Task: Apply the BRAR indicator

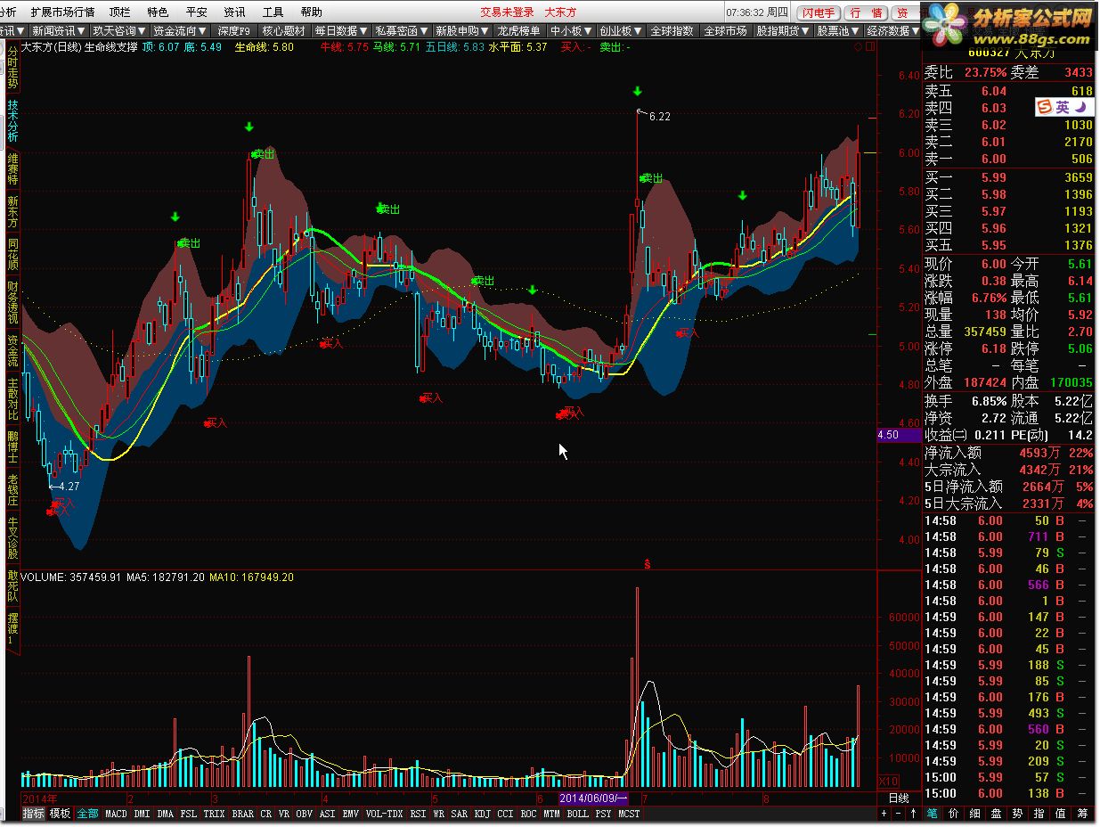Action: [242, 814]
